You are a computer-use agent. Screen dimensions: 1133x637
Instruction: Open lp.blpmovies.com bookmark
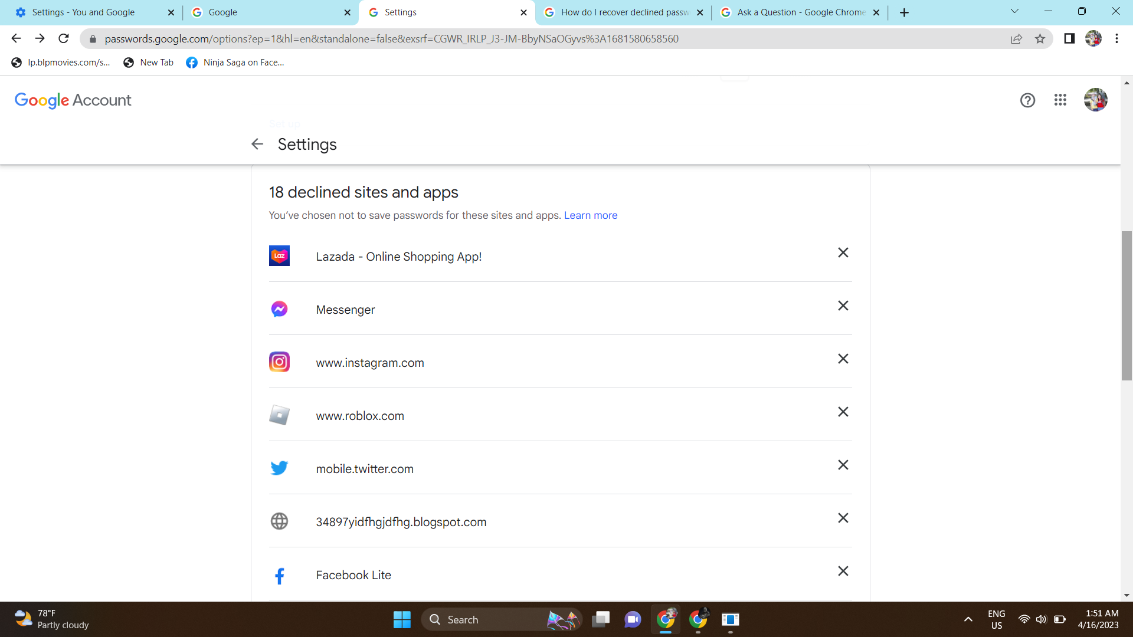click(61, 63)
